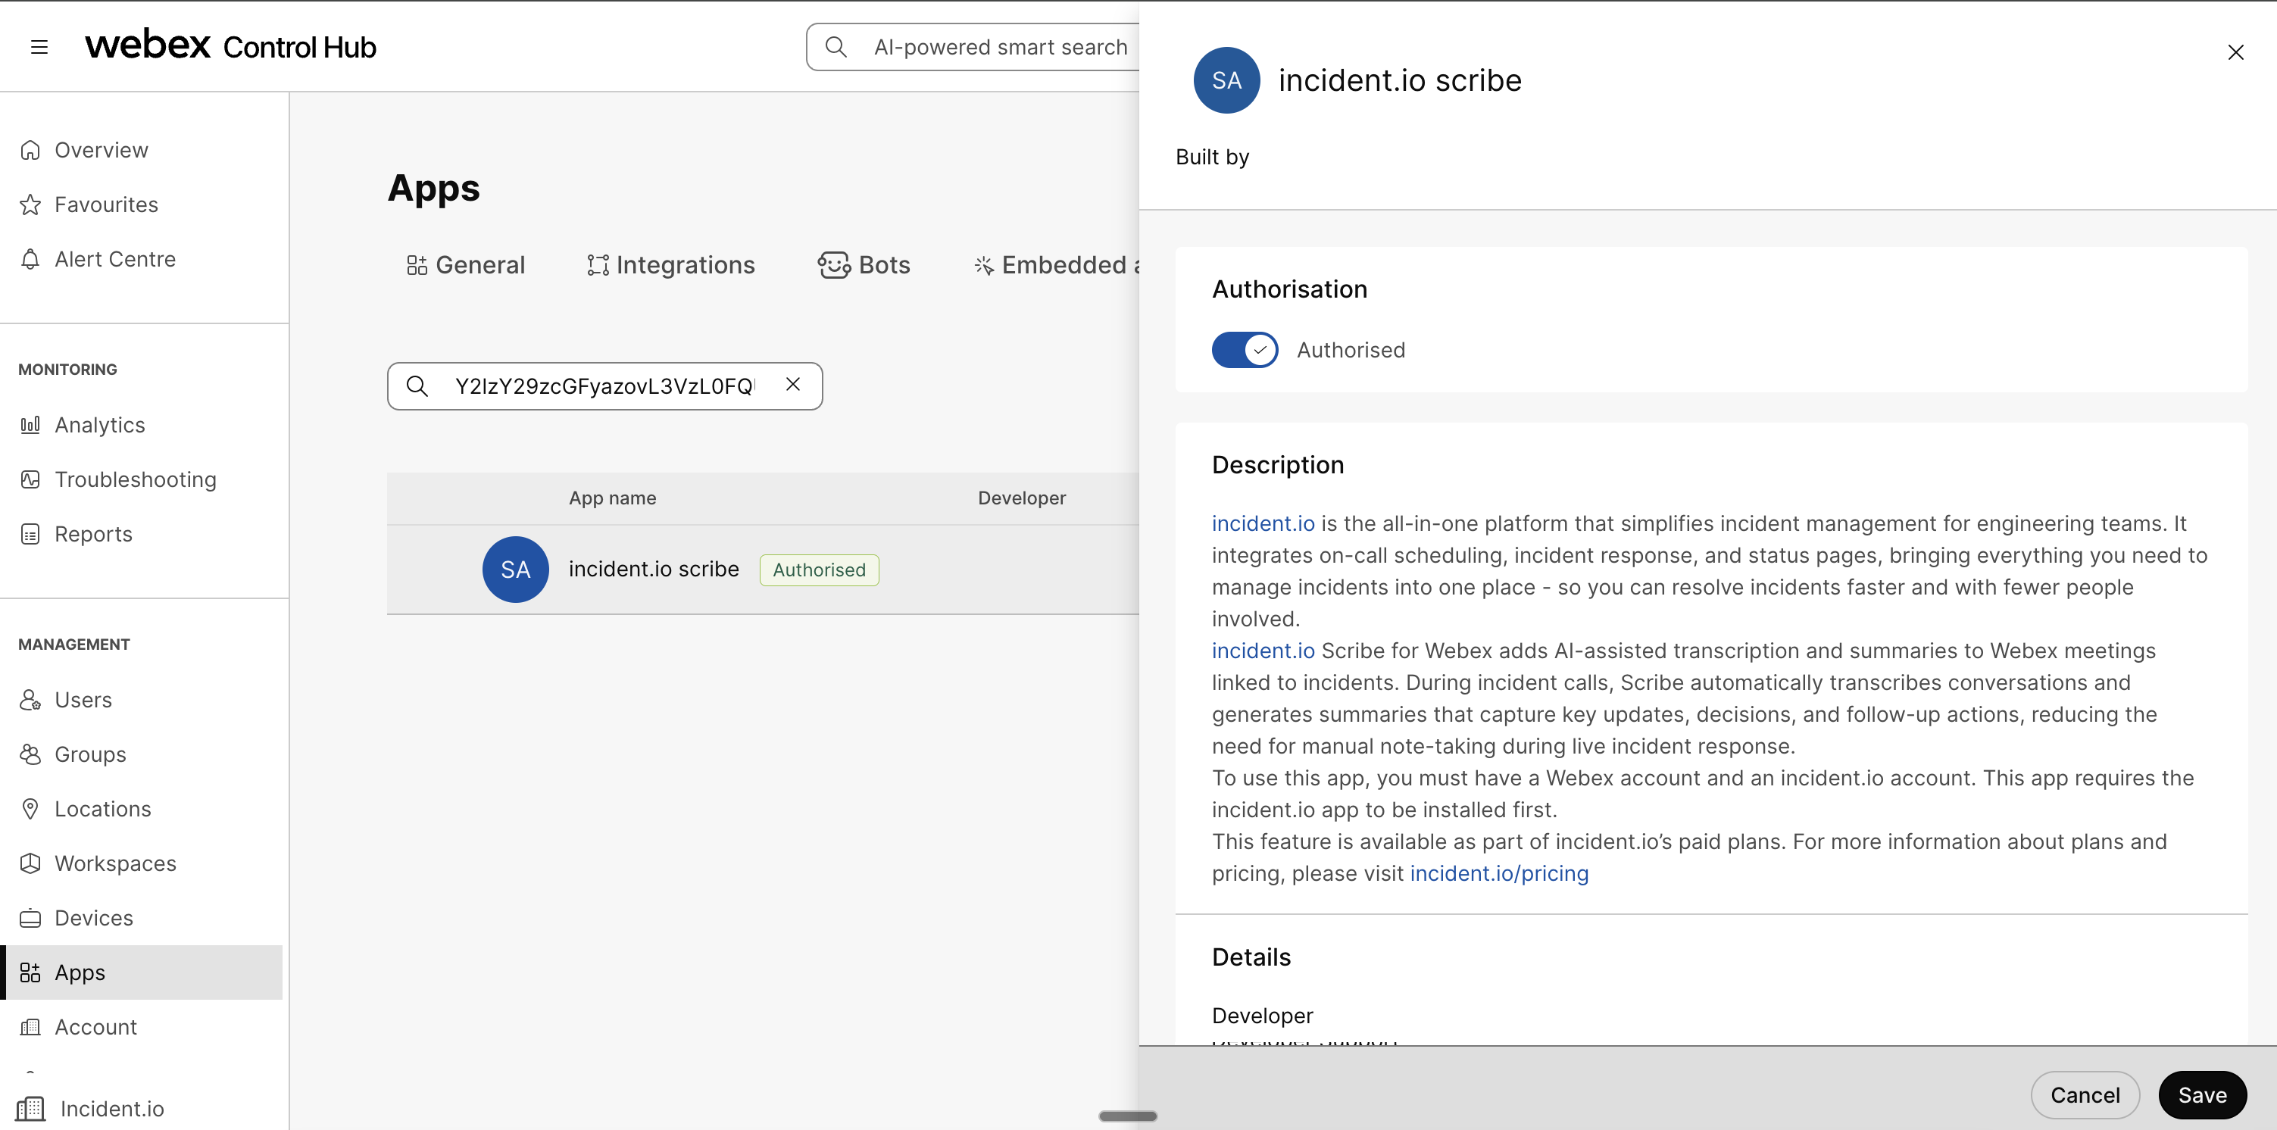2277x1130 pixels.
Task: Click the Apps icon in sidebar
Action: pyautogui.click(x=30, y=972)
